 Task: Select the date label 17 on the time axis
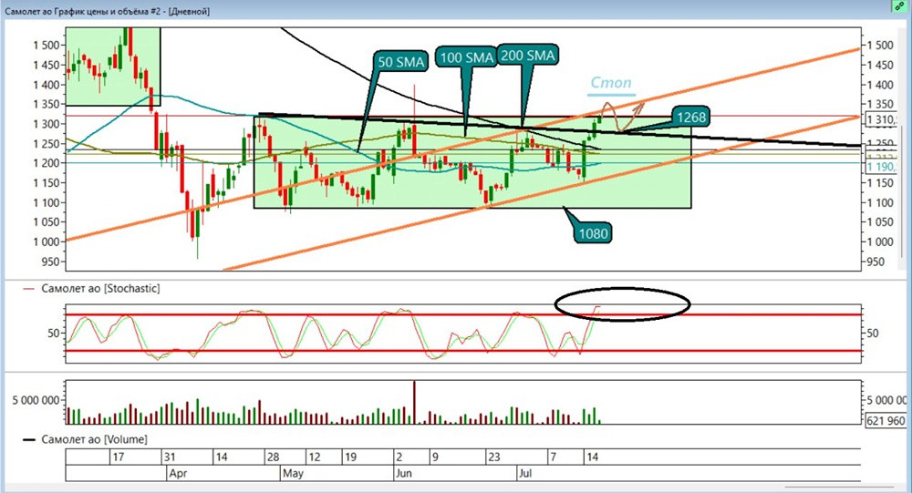(x=118, y=457)
